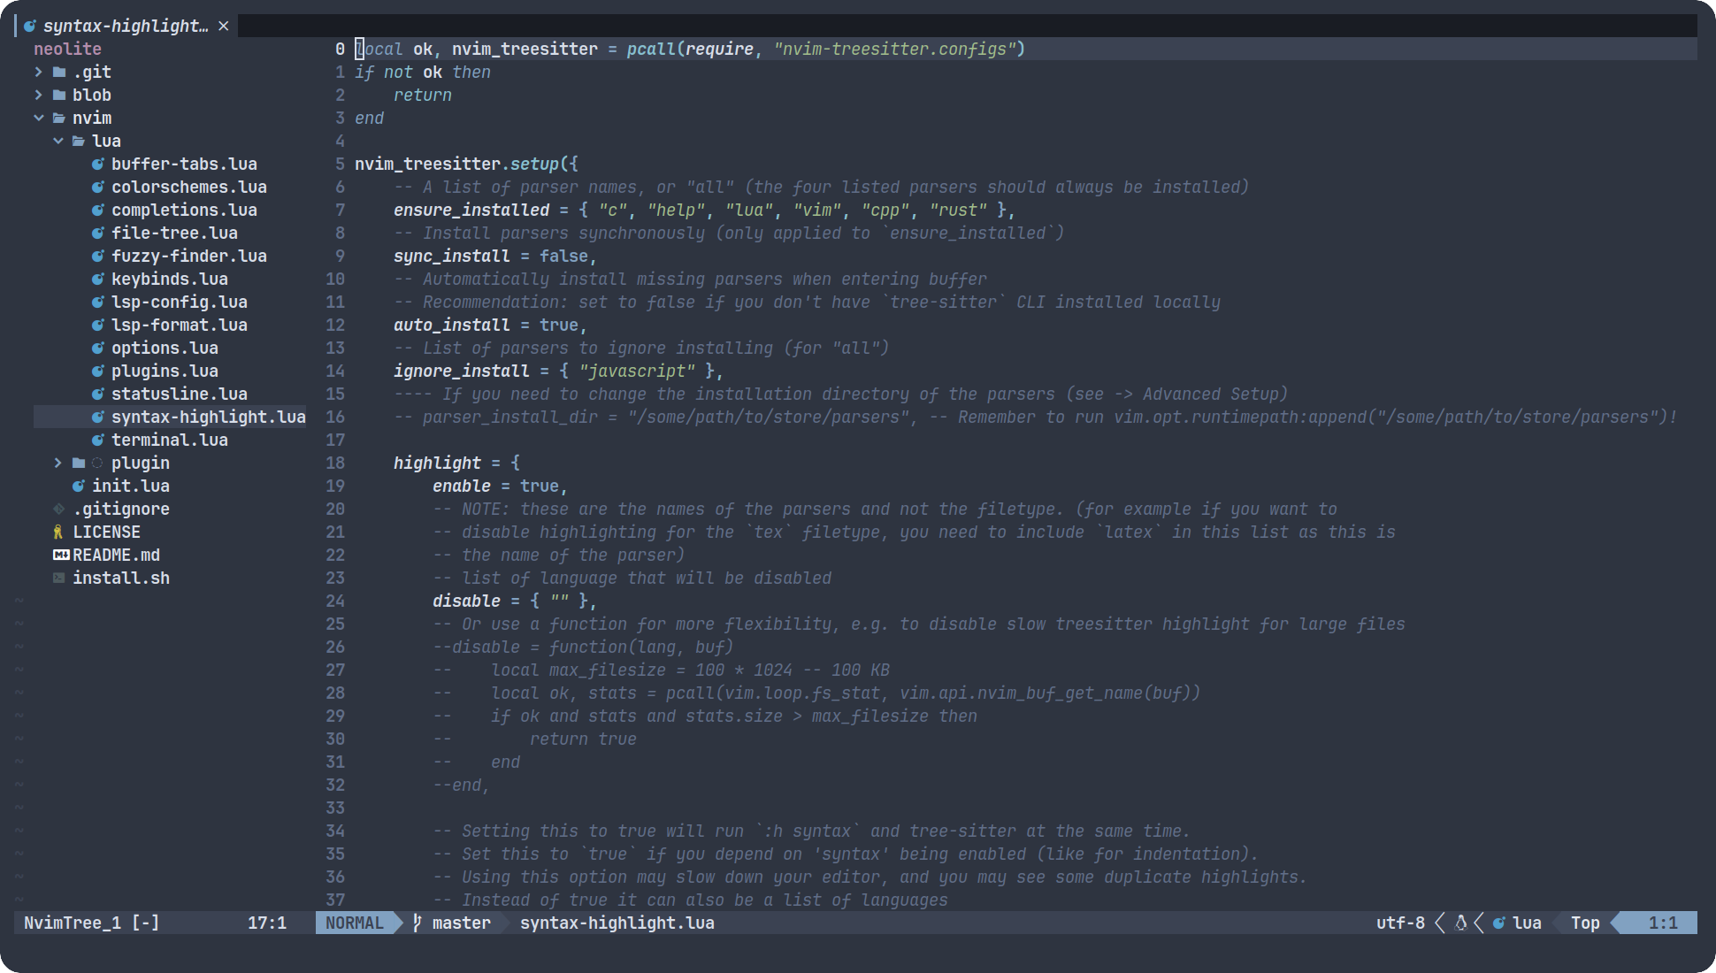Close the syntax-highlight buffer tab
The width and height of the screenshot is (1716, 973).
224,26
